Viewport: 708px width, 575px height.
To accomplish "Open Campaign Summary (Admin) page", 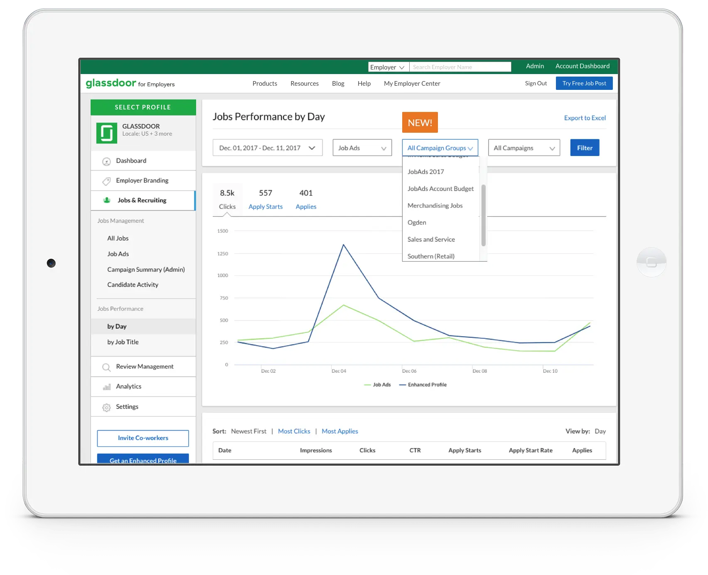I will tap(146, 269).
